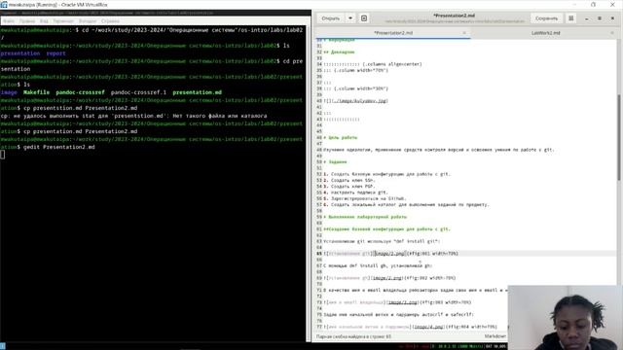The height and width of the screenshot is (350, 623).
Task: Click line 52 'Создать базовую конфигурацию' item
Action: click(x=386, y=174)
